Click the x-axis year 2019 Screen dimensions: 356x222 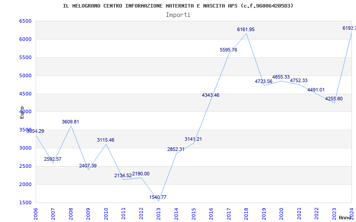pos(264,214)
